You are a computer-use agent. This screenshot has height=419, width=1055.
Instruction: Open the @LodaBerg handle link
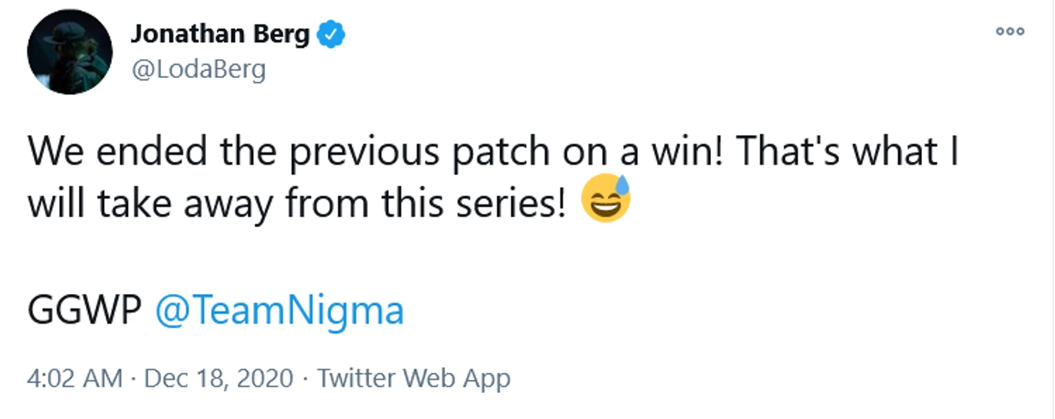198,69
